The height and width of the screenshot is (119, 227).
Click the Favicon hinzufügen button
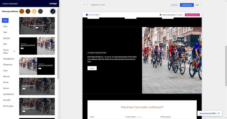click(93, 15)
